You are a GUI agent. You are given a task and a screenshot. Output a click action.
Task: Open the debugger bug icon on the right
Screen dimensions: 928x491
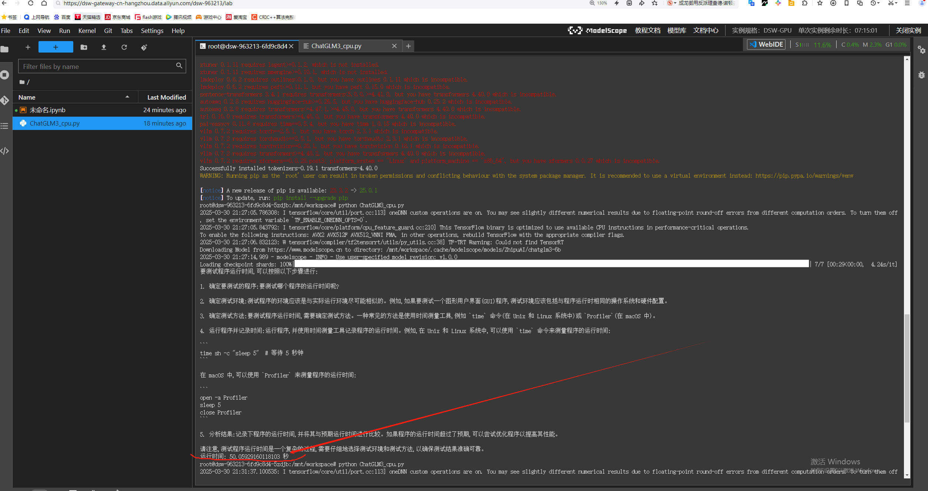click(922, 75)
